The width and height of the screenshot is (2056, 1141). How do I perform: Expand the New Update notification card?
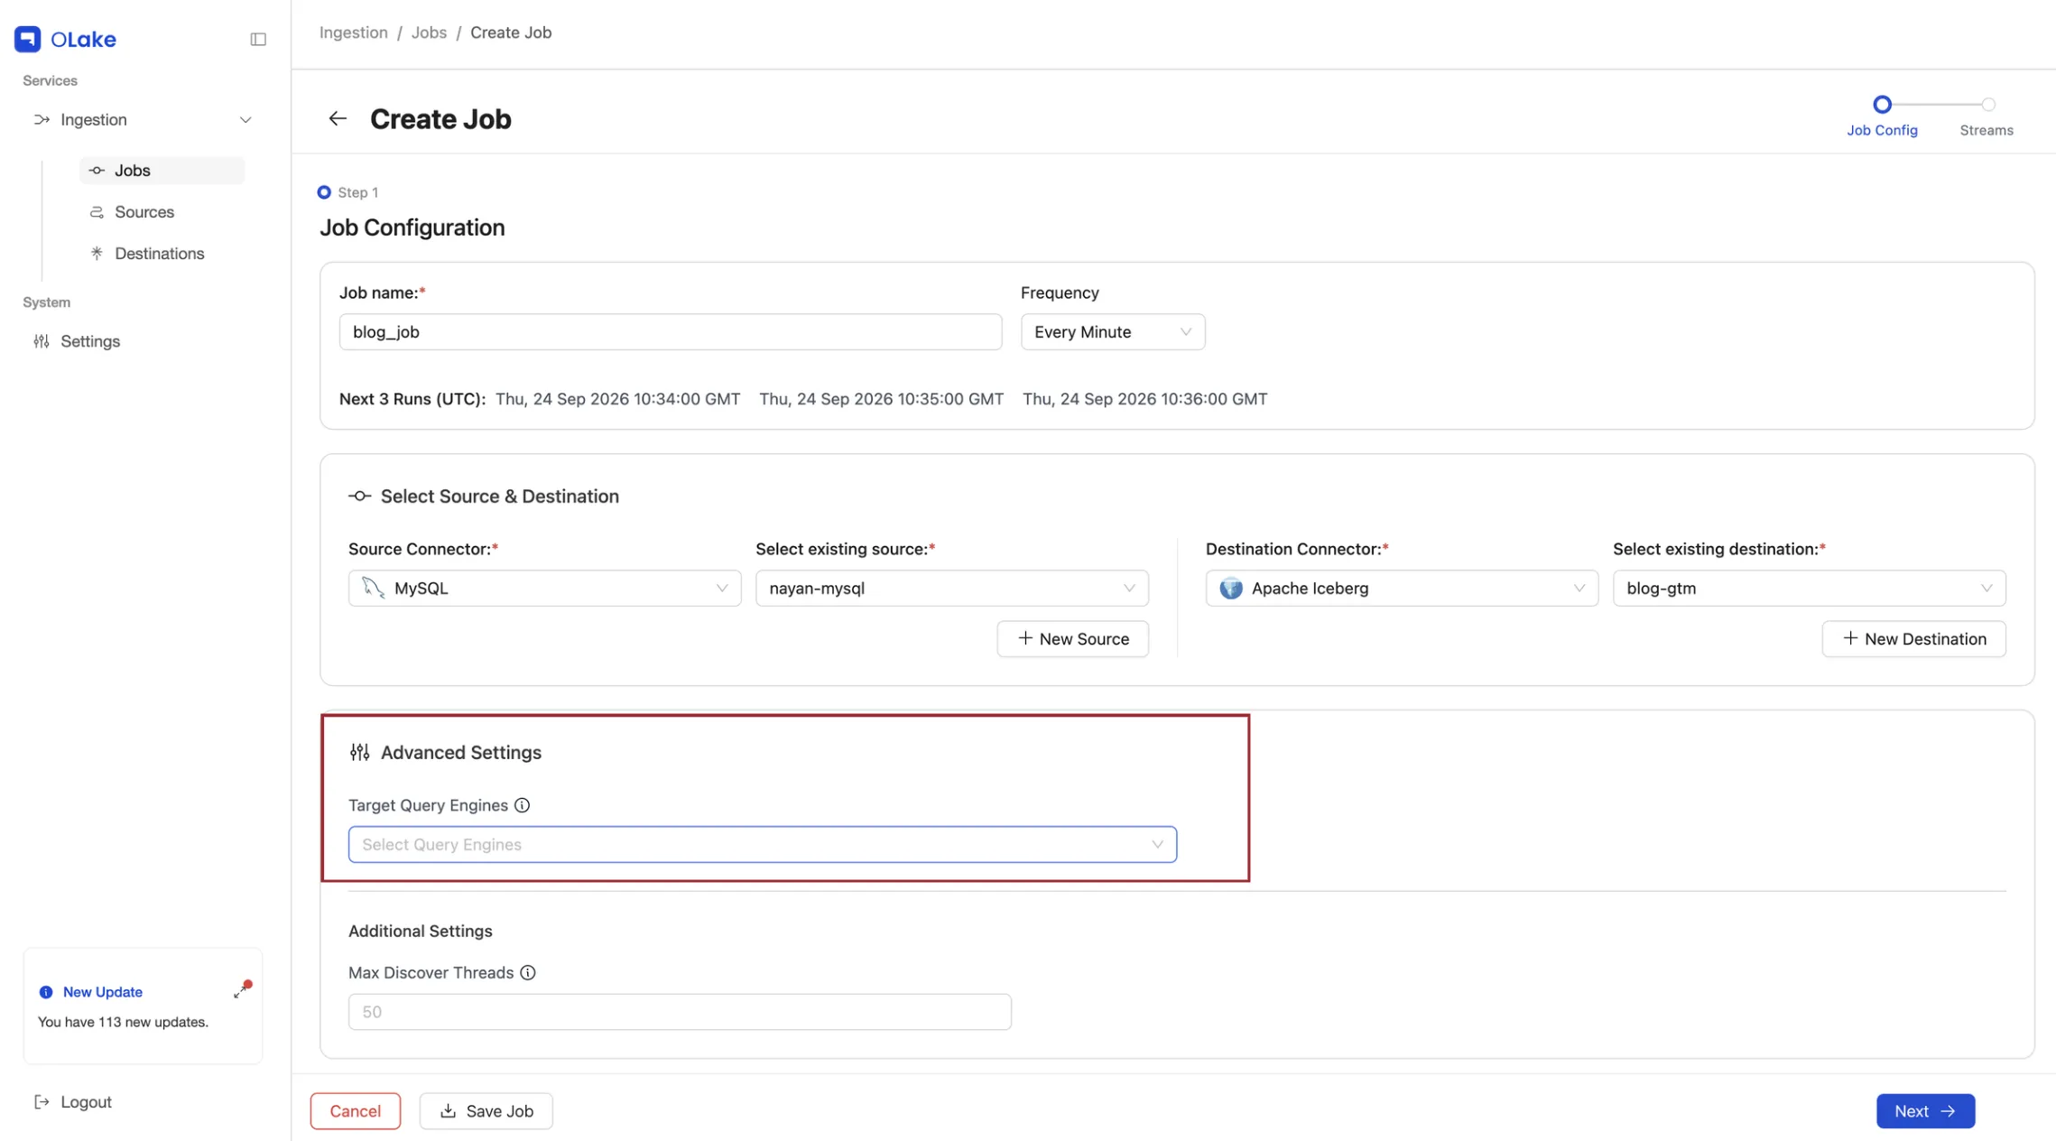(x=242, y=990)
